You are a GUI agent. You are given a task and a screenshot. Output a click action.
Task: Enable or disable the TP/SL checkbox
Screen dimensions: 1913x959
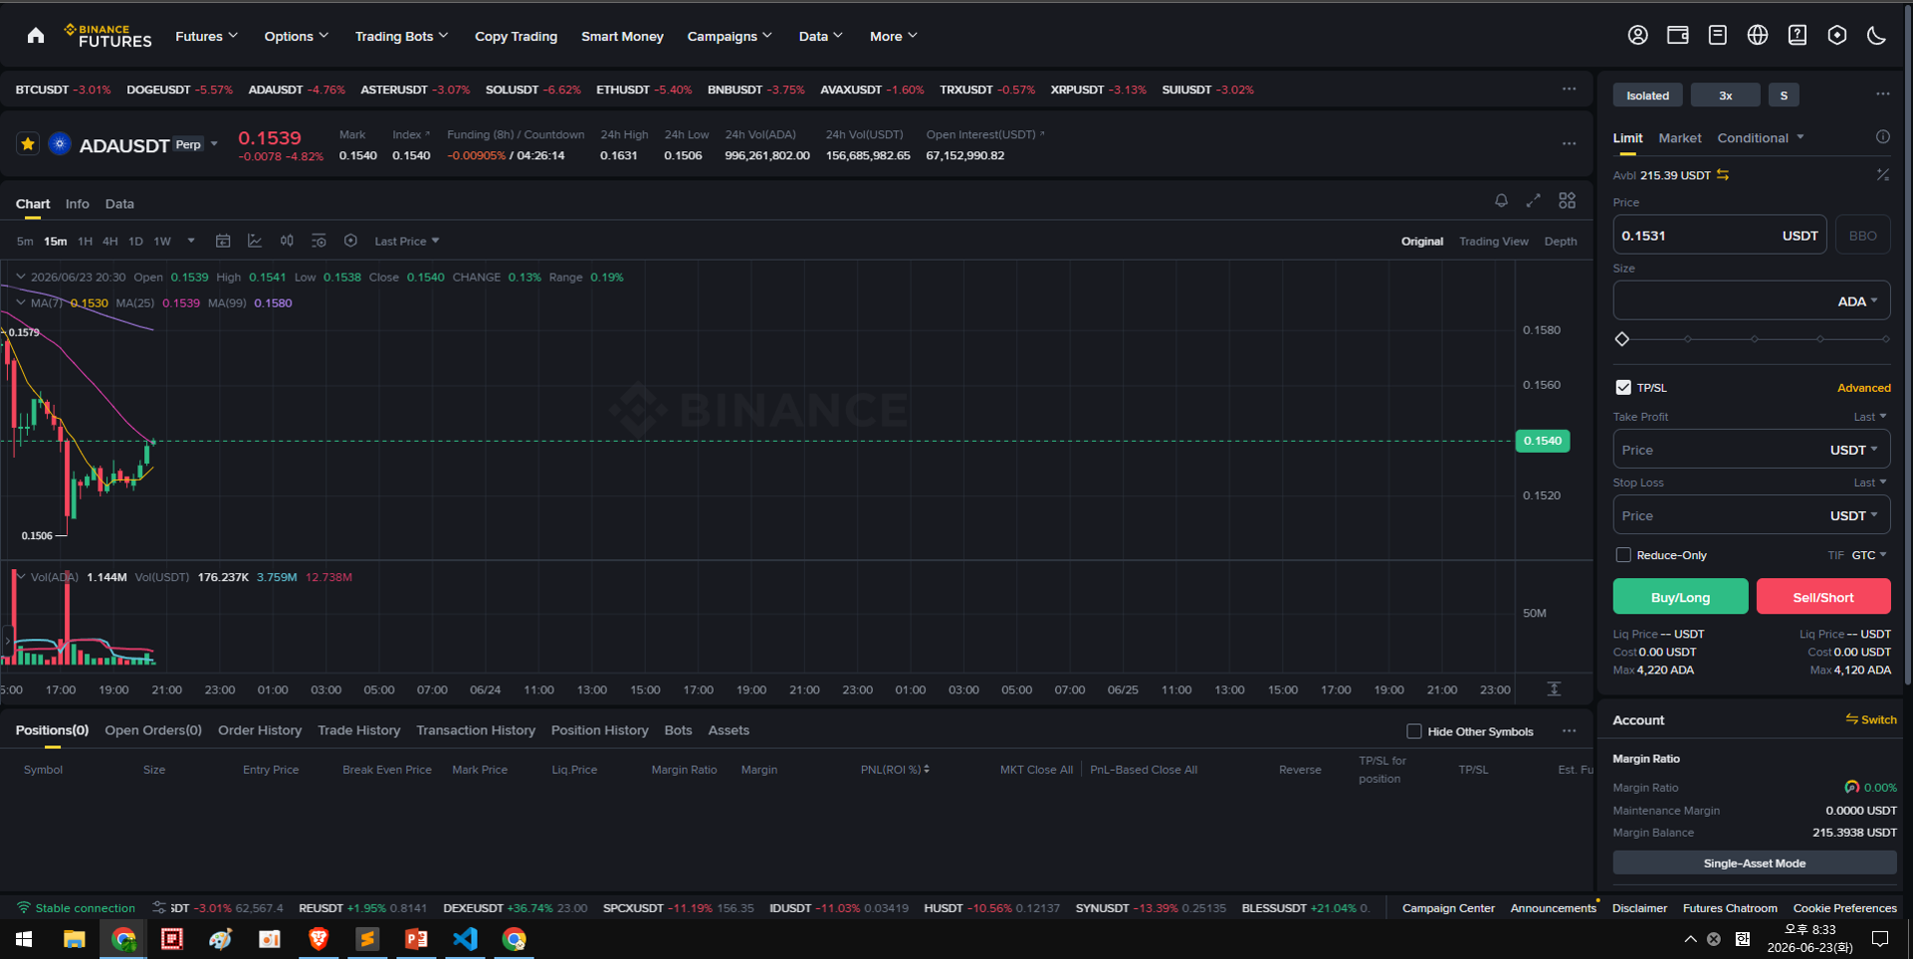pos(1623,387)
